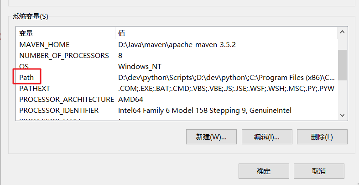The width and height of the screenshot is (359, 185).
Task: Select the PROCESSOR_IDENTIFIER variable
Action: point(59,111)
